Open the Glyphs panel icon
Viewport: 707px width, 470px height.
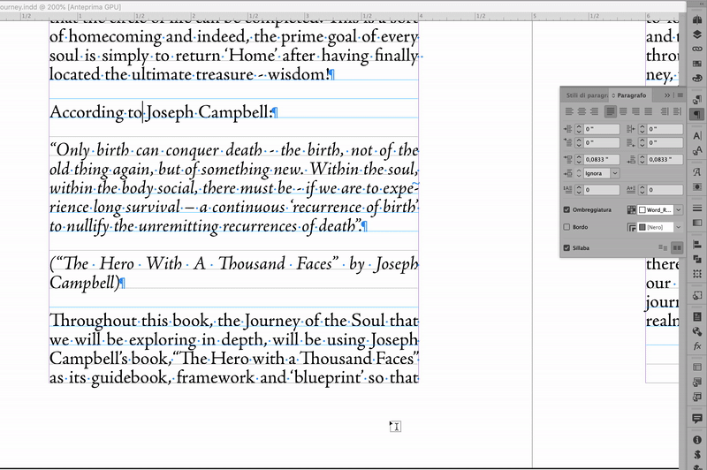pos(697,171)
